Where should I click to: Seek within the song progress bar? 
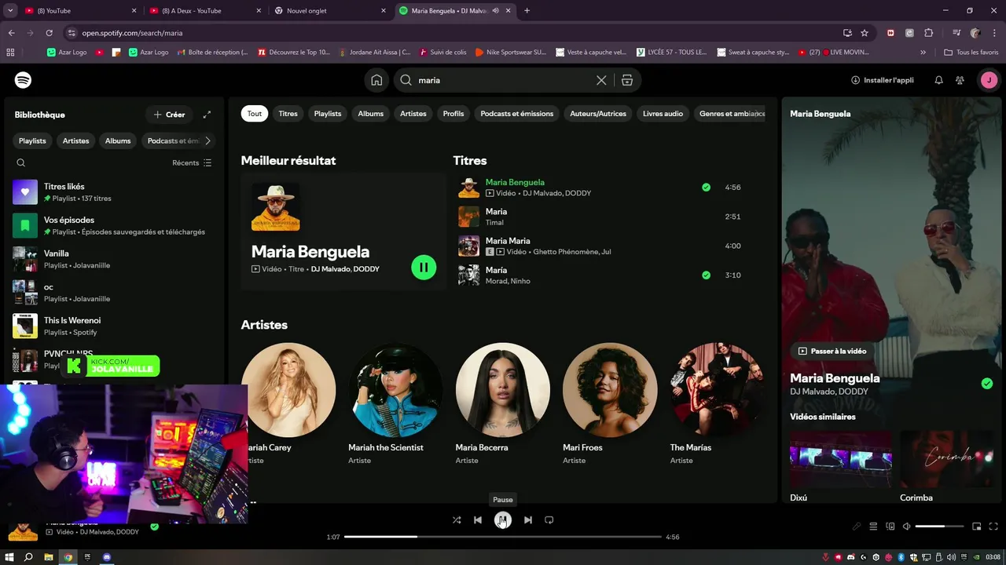pyautogui.click(x=503, y=537)
